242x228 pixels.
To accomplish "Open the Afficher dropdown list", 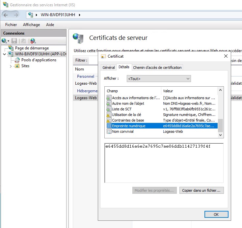I will coord(159,78).
